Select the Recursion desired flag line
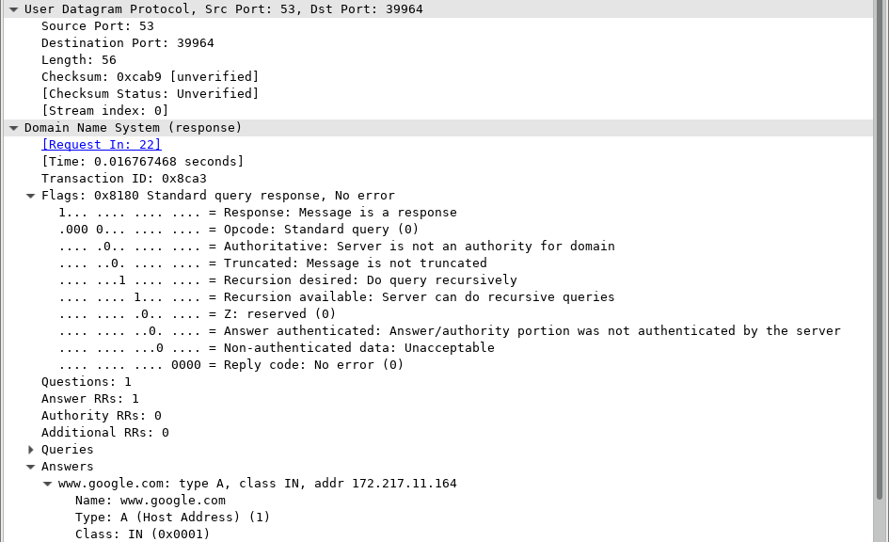Image resolution: width=889 pixels, height=542 pixels. pyautogui.click(x=288, y=280)
